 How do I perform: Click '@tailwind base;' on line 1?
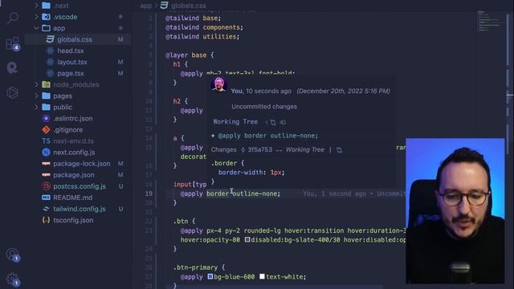194,18
